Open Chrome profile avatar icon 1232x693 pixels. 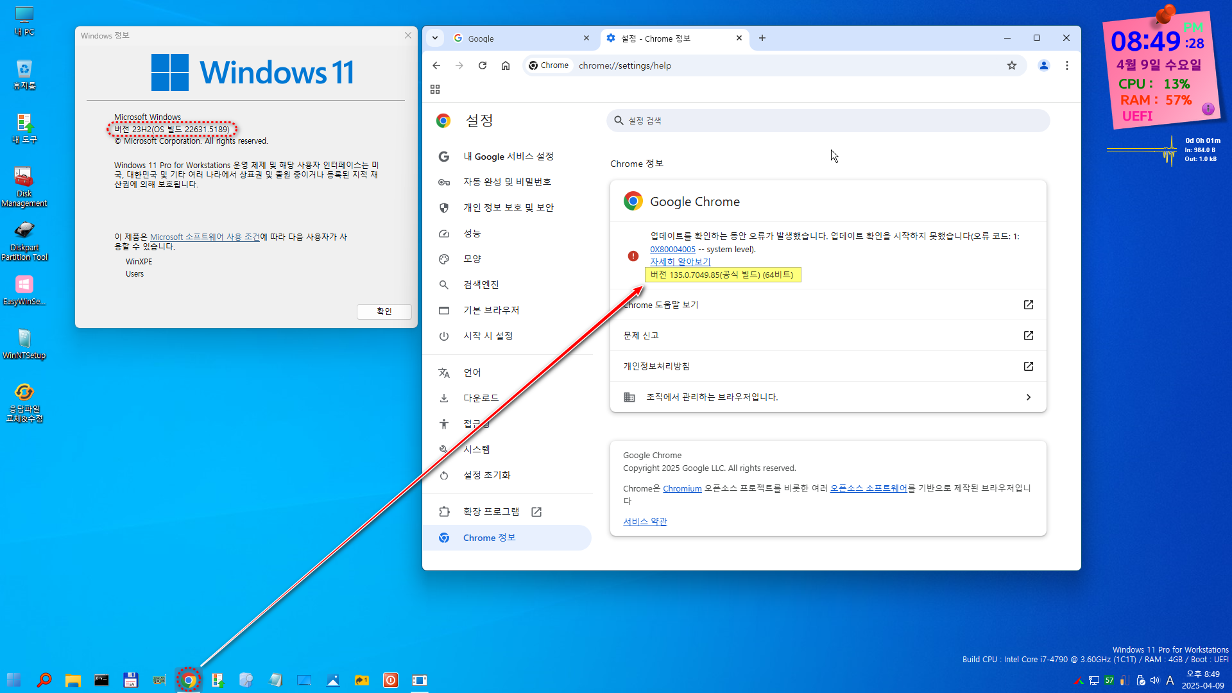[1044, 65]
